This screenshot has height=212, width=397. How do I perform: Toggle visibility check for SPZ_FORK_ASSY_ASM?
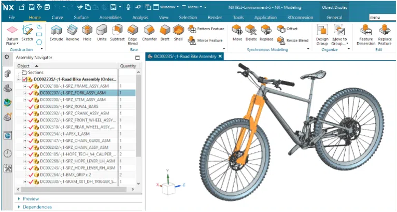31,93
